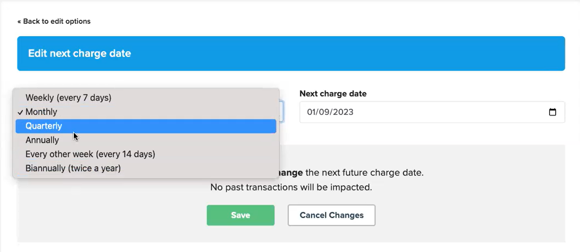Focus the Next charge date field
This screenshot has height=252, width=580.
[419, 112]
